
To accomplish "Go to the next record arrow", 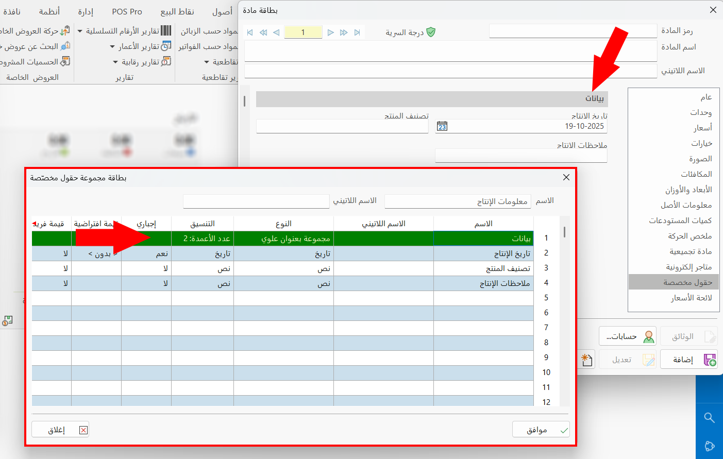I will coord(331,32).
